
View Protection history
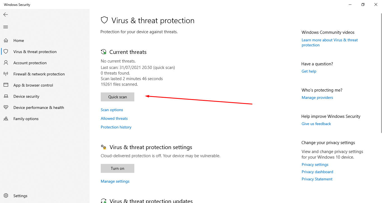(x=116, y=127)
